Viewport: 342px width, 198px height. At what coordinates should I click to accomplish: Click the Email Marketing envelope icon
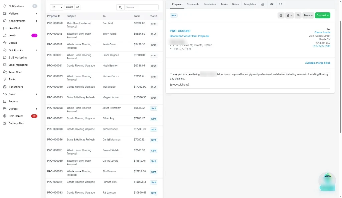pos(5,65)
